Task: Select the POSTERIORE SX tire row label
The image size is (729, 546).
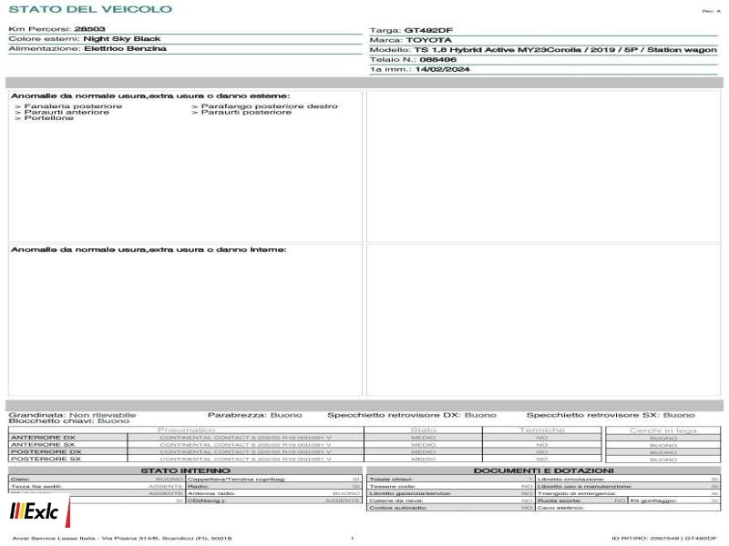Action: point(46,459)
